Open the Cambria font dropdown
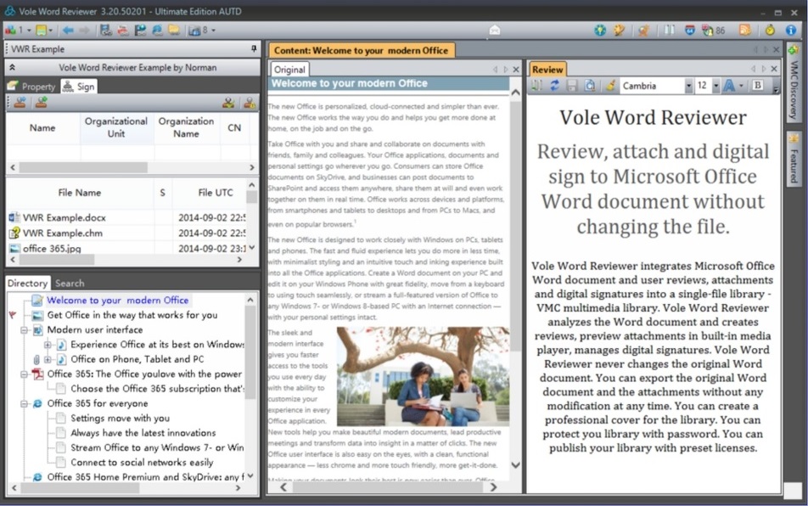The image size is (808, 506). point(688,86)
